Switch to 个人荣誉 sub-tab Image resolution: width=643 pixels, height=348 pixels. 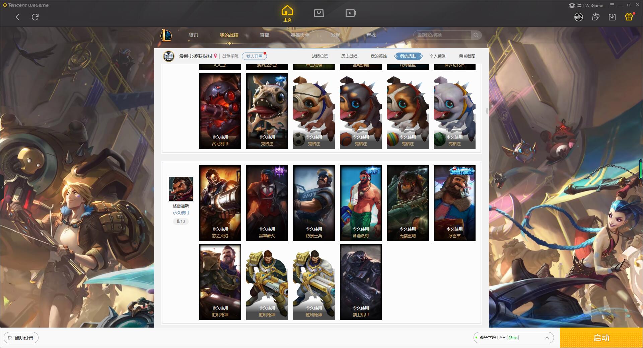click(438, 56)
